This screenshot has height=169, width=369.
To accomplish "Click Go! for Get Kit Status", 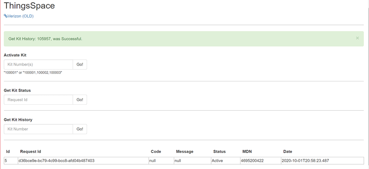I will pyautogui.click(x=80, y=100).
